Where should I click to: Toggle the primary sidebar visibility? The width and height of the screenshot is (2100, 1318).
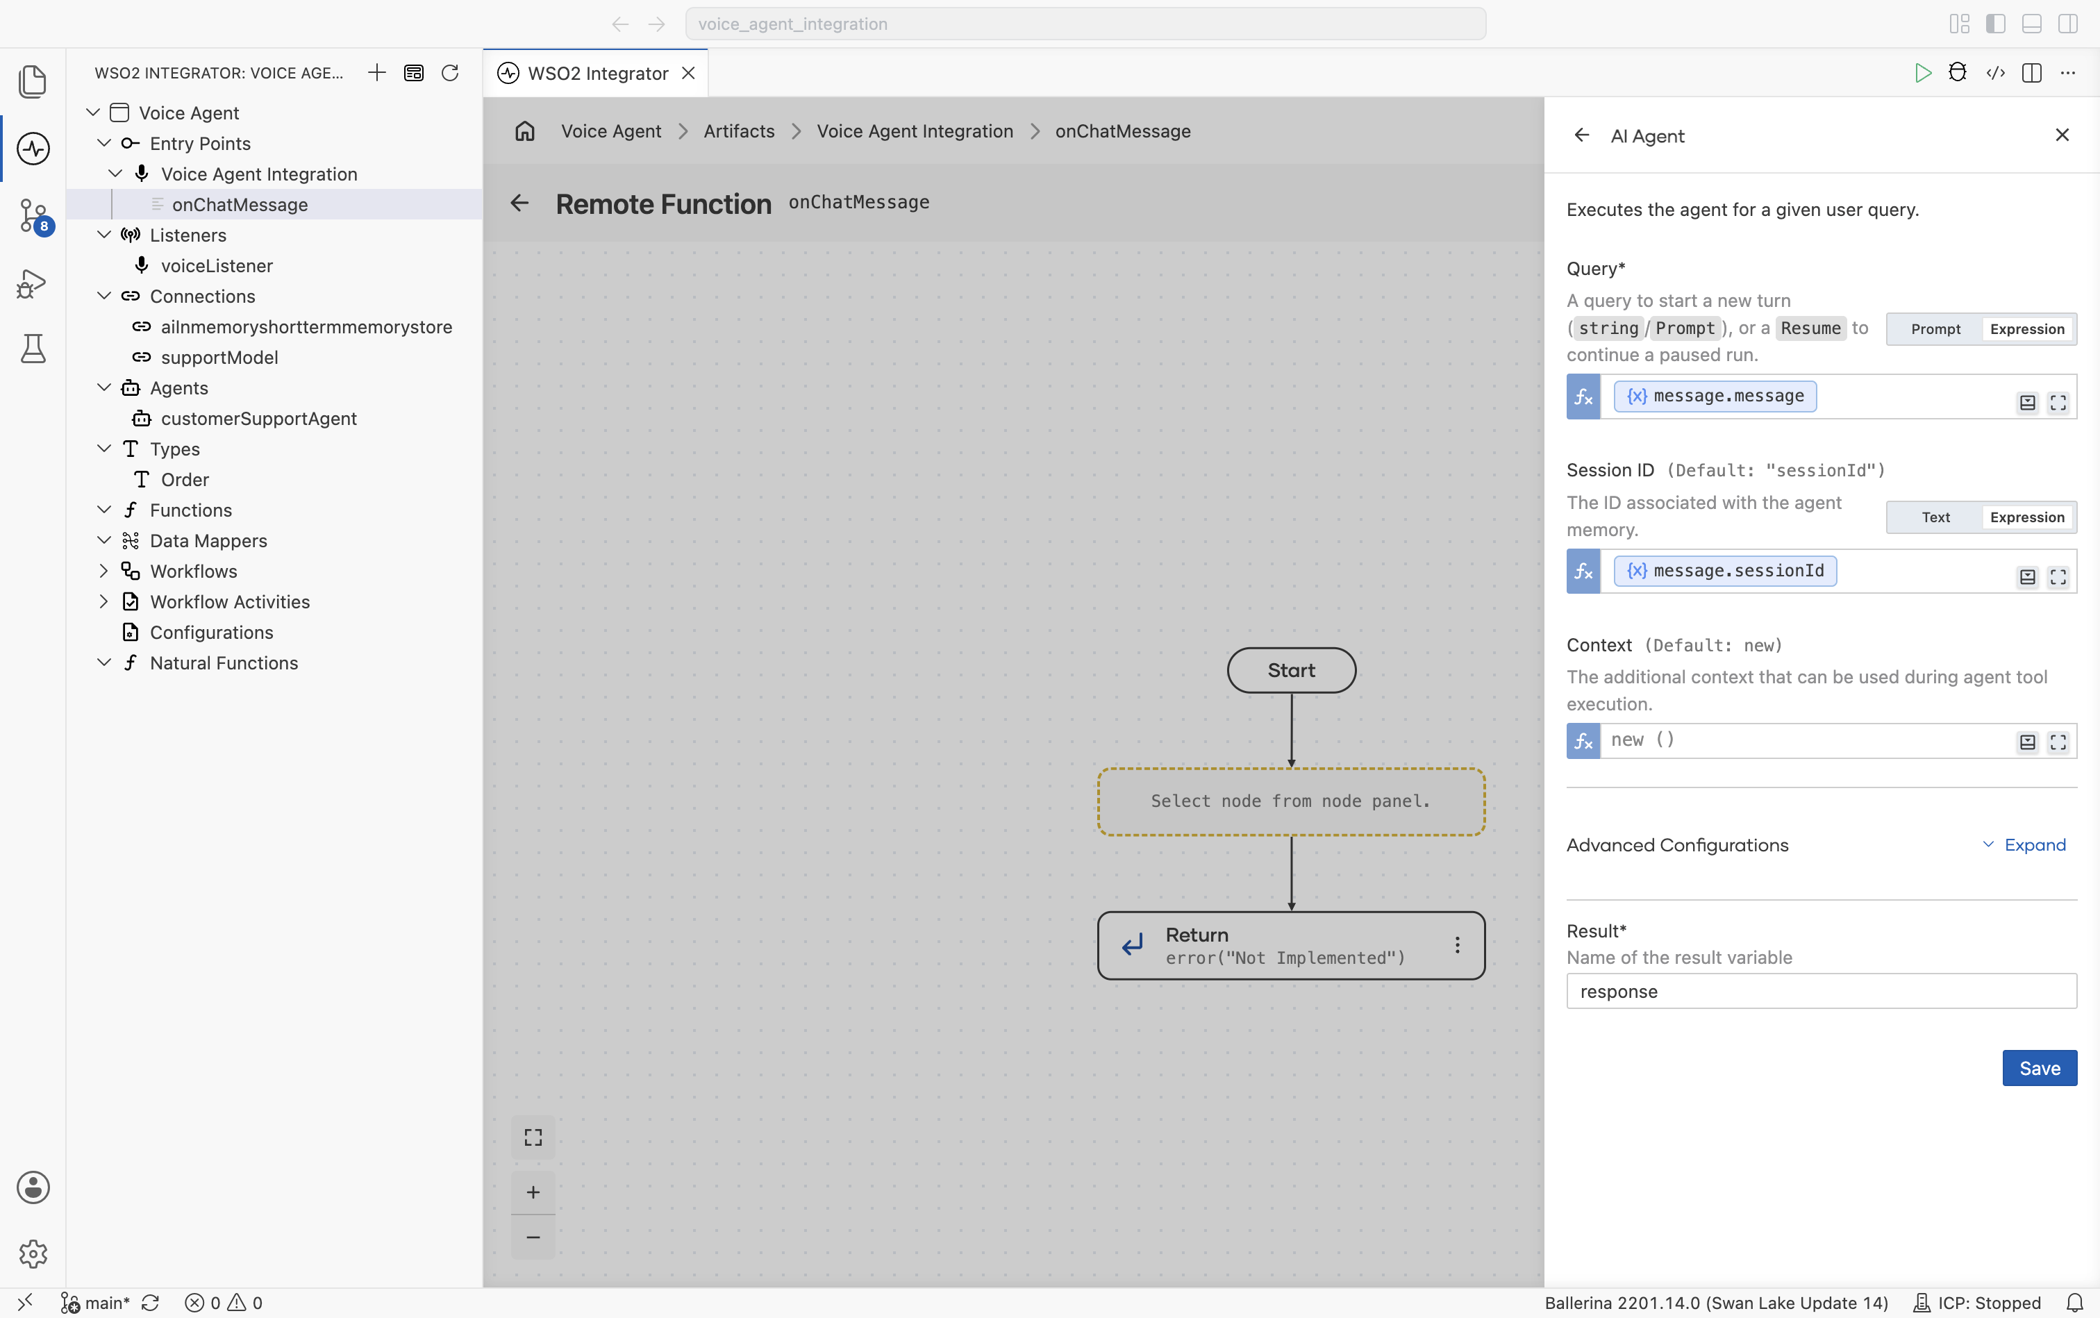tap(1995, 24)
